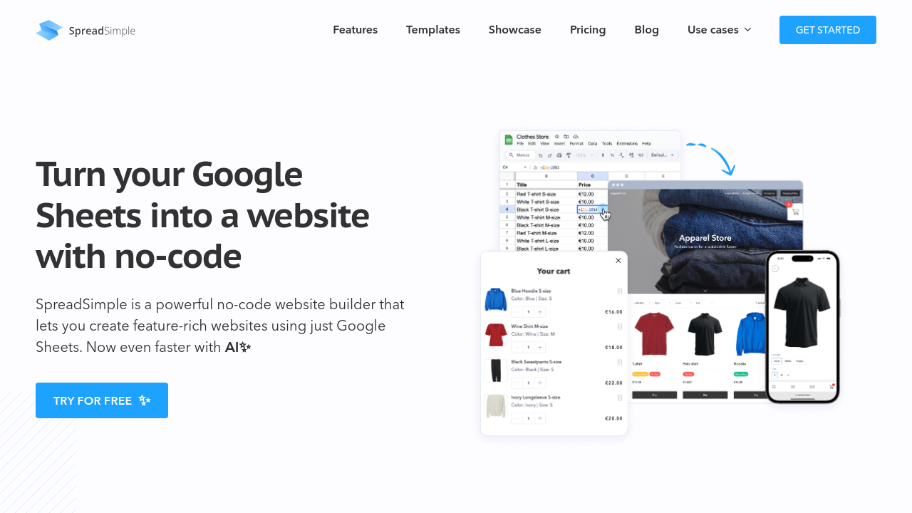The height and width of the screenshot is (513, 912).
Task: Click the Use cases chevron arrow
Action: tap(747, 30)
